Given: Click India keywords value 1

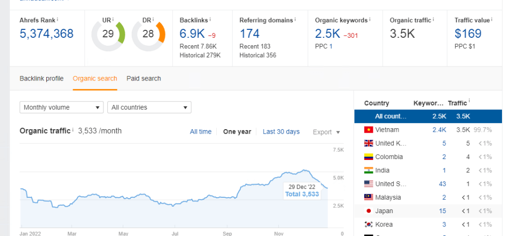Looking at the screenshot, I should 444,170.
